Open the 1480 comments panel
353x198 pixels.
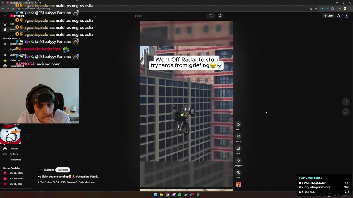pyautogui.click(x=238, y=148)
